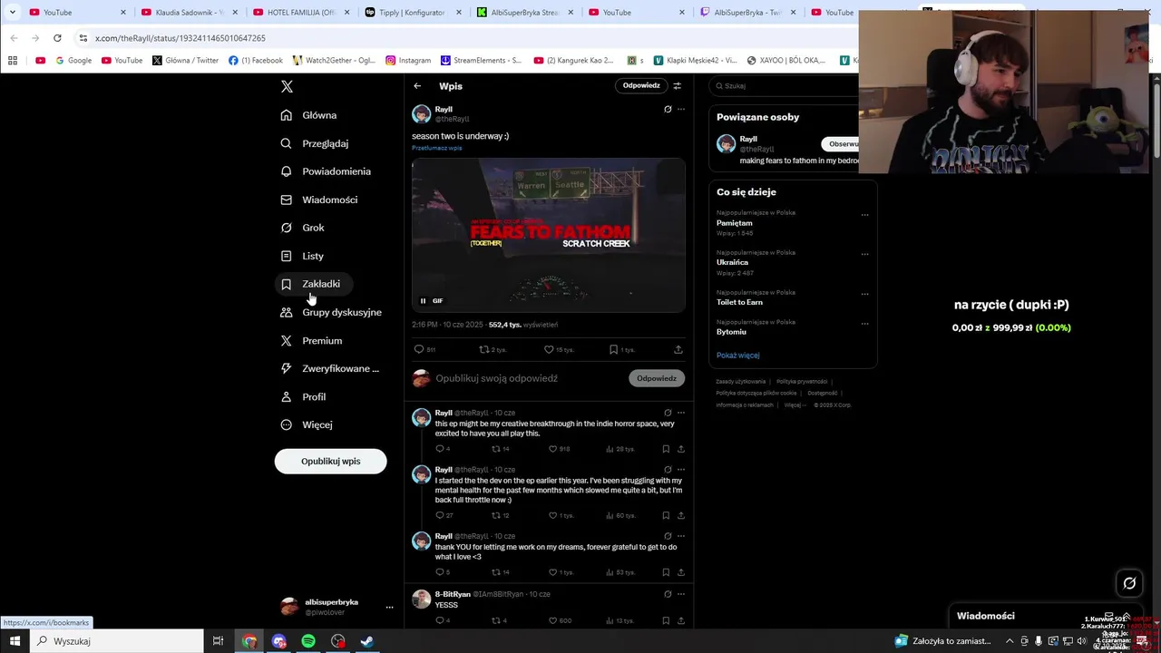
Task: Click Pokaż więcej link
Action: coord(737,356)
